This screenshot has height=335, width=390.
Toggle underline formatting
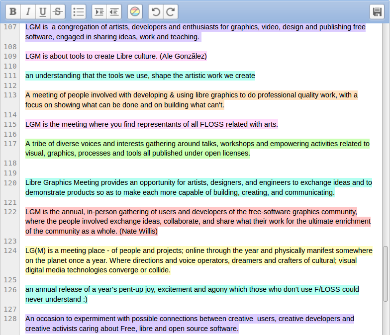coord(43,12)
